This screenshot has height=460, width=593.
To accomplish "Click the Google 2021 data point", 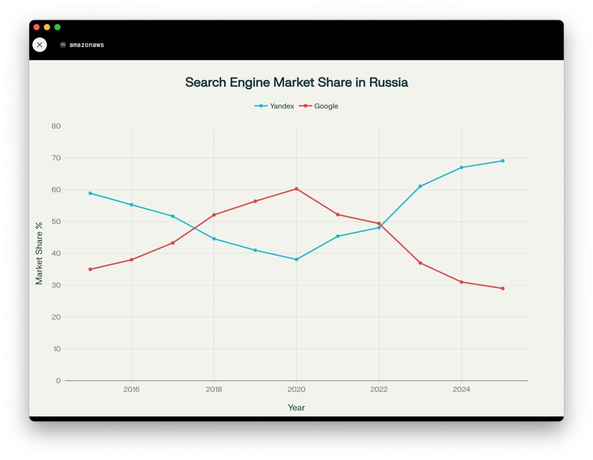I will click(x=338, y=214).
